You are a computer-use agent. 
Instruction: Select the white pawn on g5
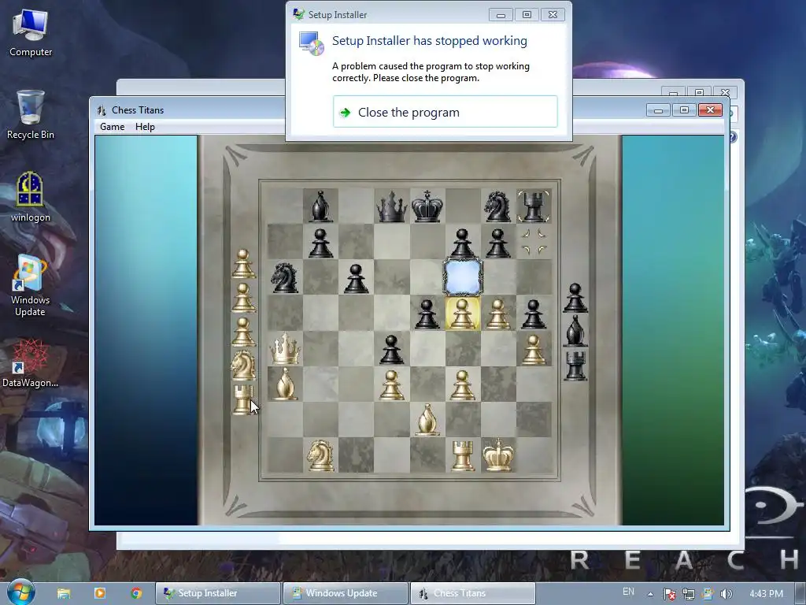pyautogui.click(x=497, y=314)
